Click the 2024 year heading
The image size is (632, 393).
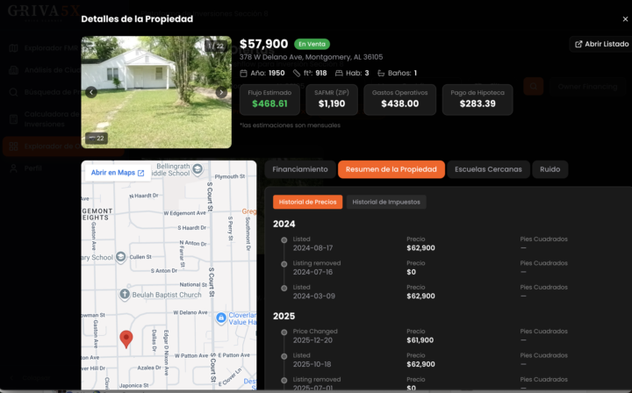click(284, 224)
